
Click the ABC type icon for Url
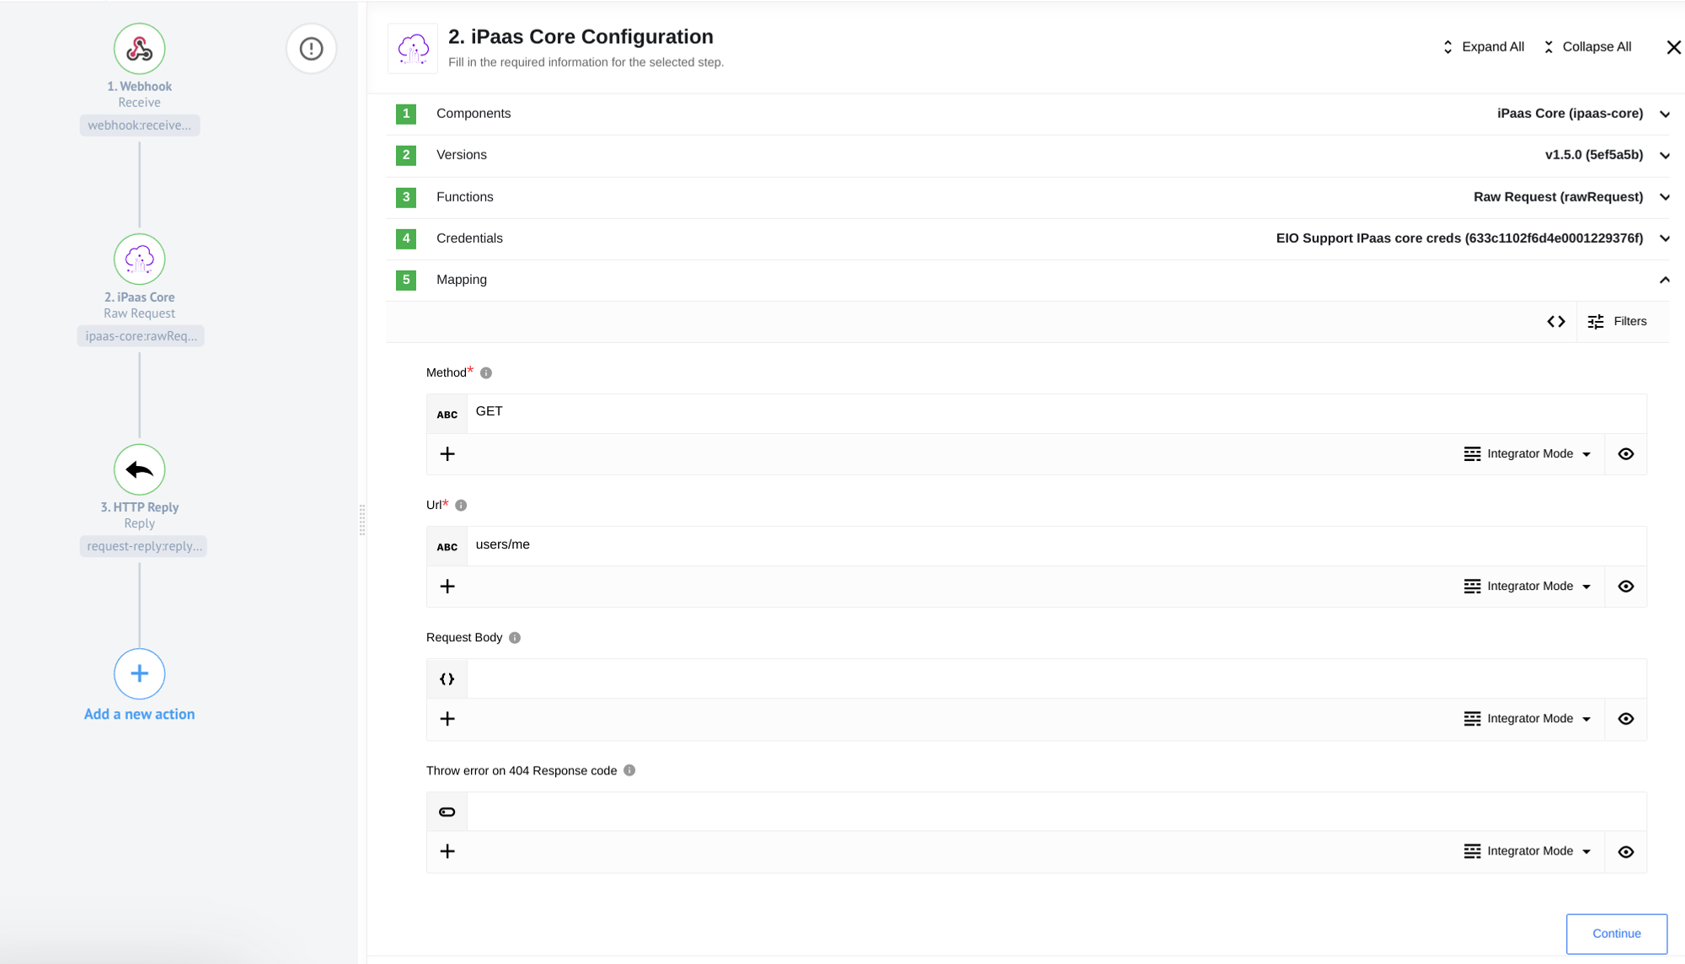pyautogui.click(x=447, y=546)
